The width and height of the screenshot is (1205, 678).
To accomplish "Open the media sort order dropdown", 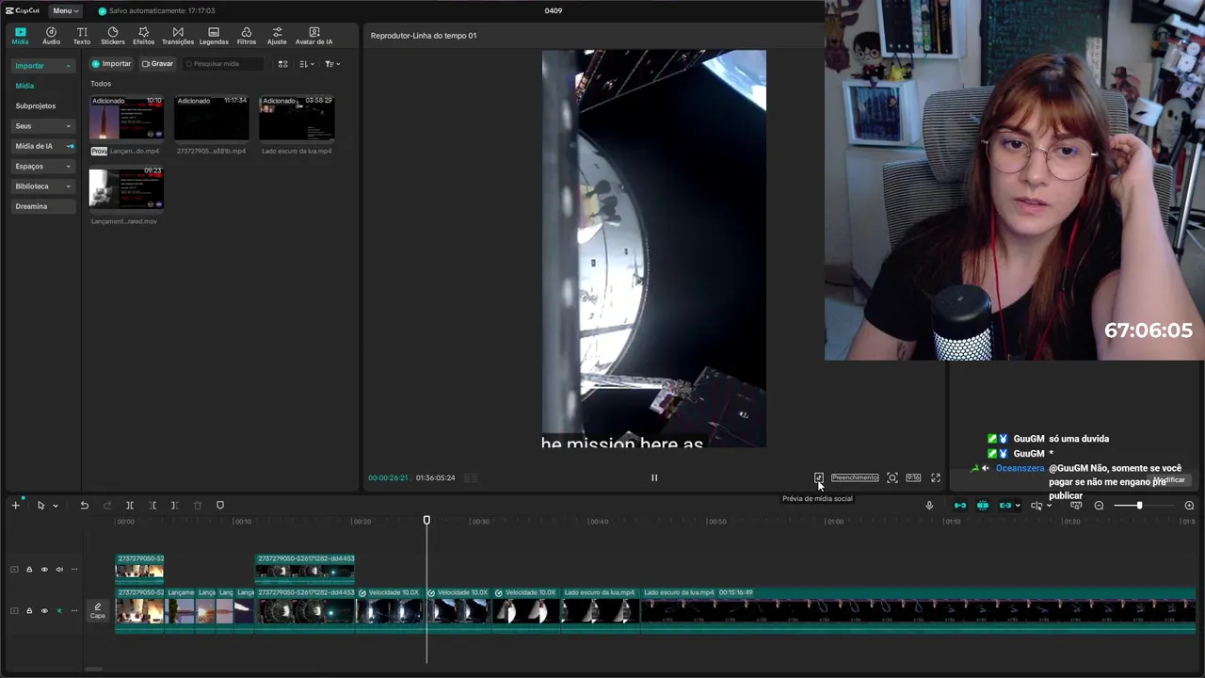I will (x=306, y=64).
